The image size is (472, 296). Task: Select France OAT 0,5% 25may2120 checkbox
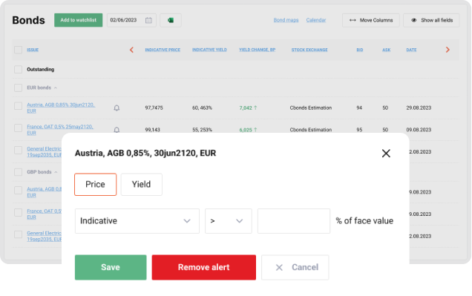pos(18,128)
